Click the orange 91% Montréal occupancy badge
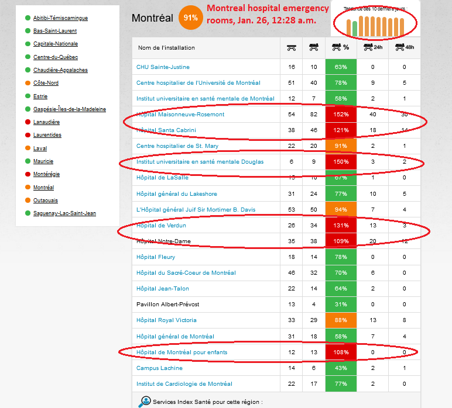The height and width of the screenshot is (408, 452). pyautogui.click(x=190, y=18)
